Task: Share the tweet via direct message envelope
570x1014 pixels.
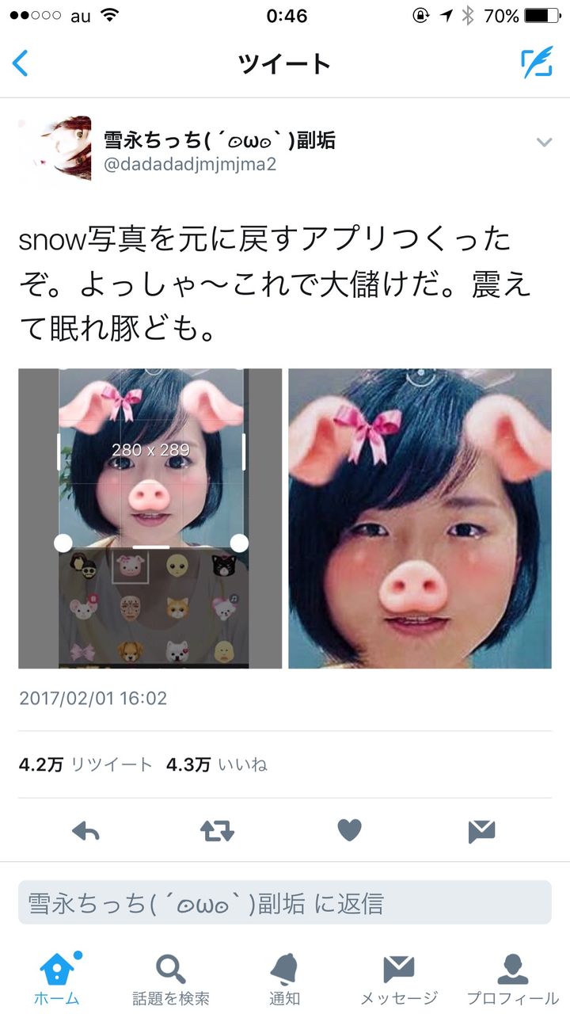Action: 481,830
